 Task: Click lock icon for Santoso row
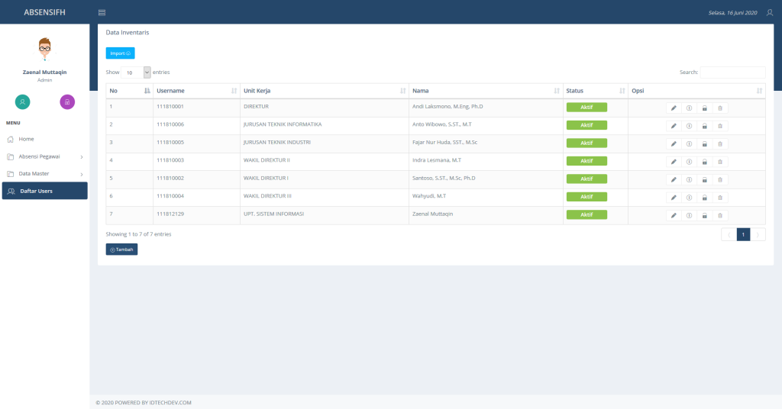[x=705, y=180]
